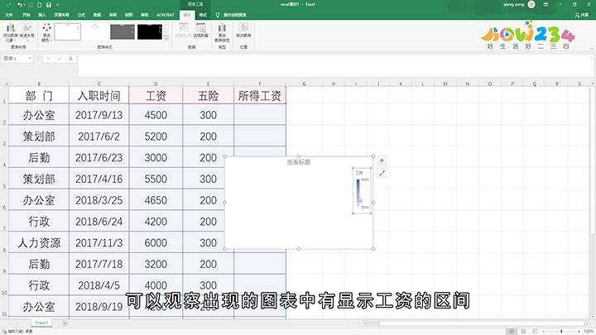Click the Select All corner triangle
The height and width of the screenshot is (335, 596).
click(5, 84)
